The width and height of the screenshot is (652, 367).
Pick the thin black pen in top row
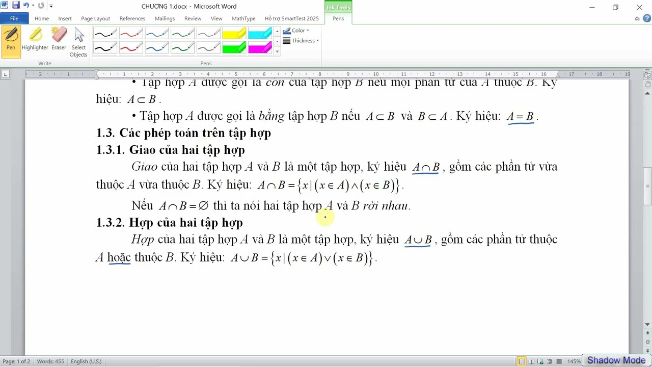105,34
